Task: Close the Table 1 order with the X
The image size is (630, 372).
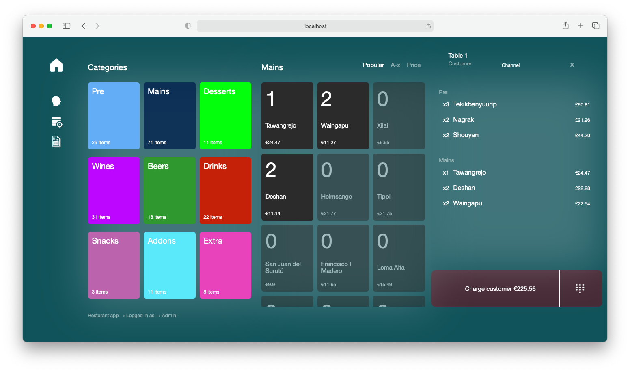Action: (x=572, y=64)
